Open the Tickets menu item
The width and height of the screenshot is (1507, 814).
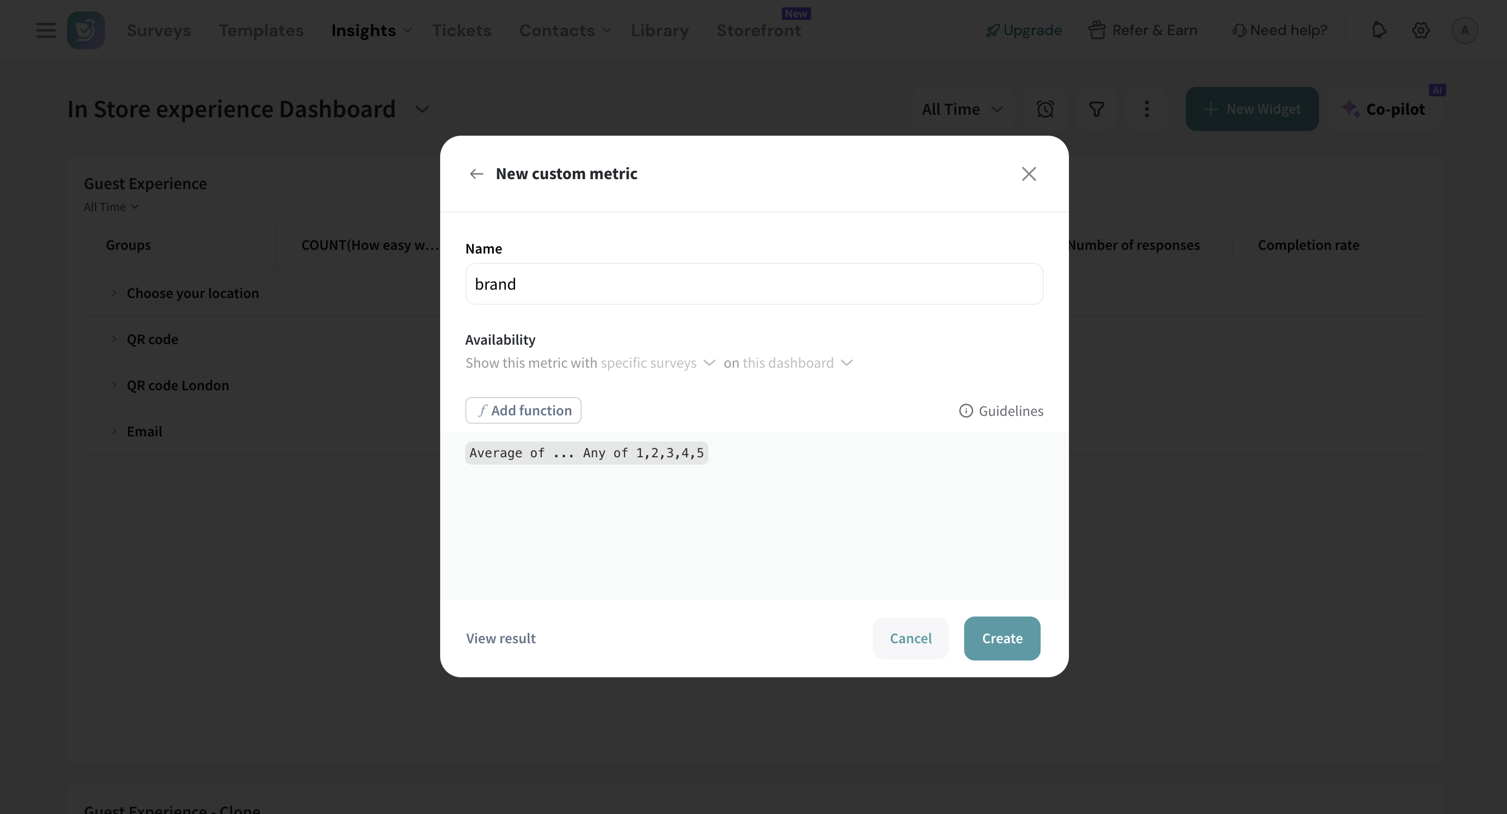pyautogui.click(x=462, y=30)
